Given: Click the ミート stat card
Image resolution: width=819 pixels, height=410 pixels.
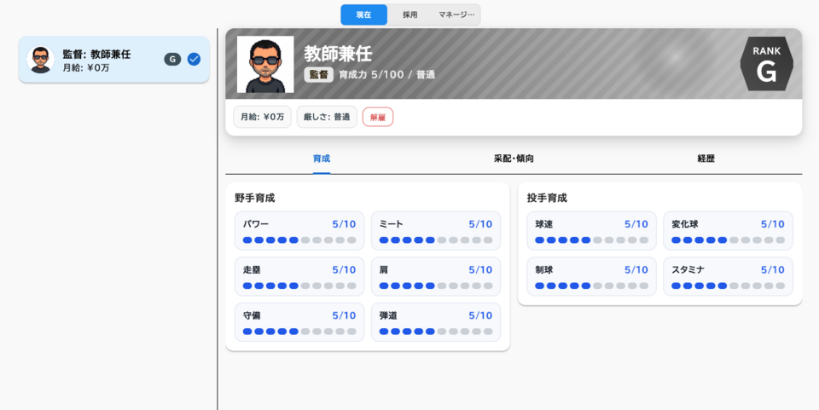Looking at the screenshot, I should click(x=435, y=231).
